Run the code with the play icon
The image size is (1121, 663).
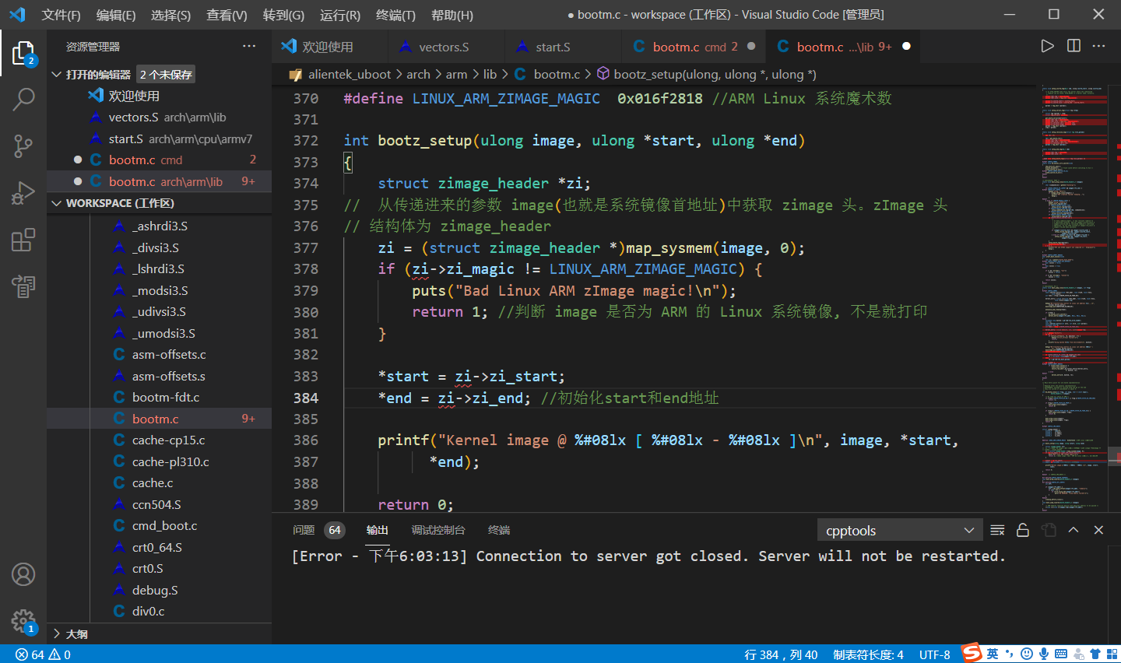point(1048,46)
